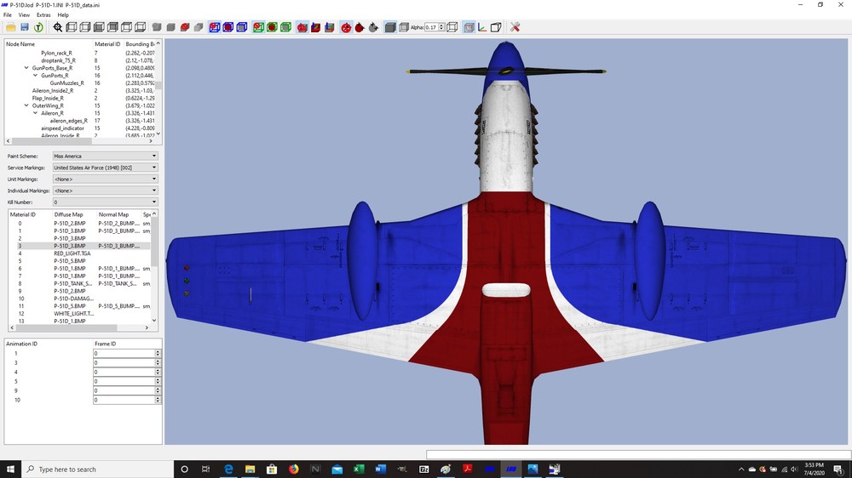Click the green reload textures icon

point(38,27)
